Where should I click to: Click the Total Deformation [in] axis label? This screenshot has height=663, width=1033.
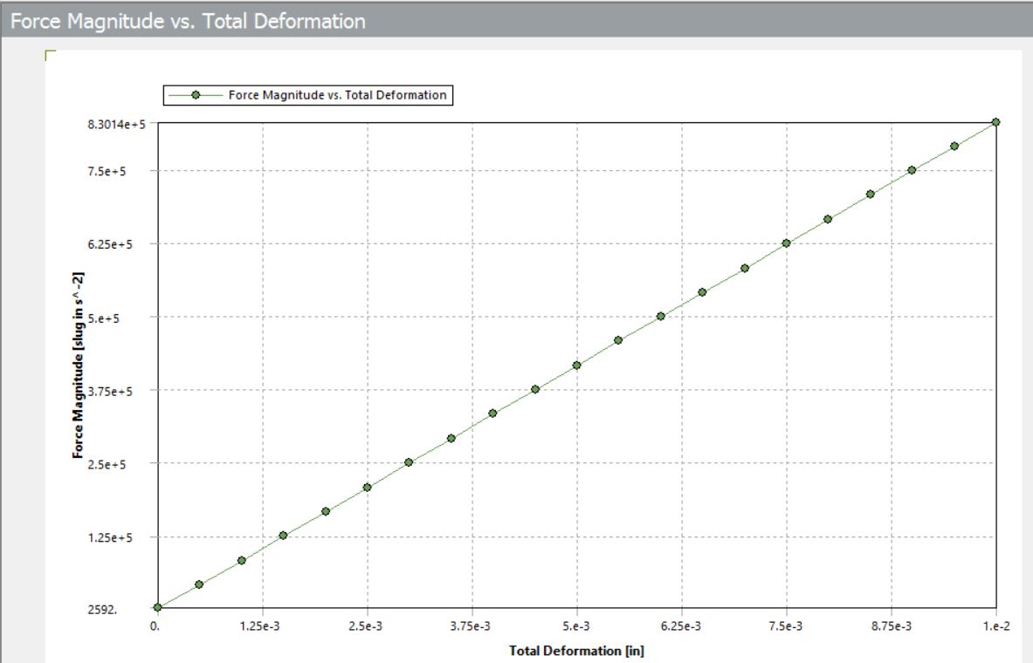pyautogui.click(x=575, y=650)
